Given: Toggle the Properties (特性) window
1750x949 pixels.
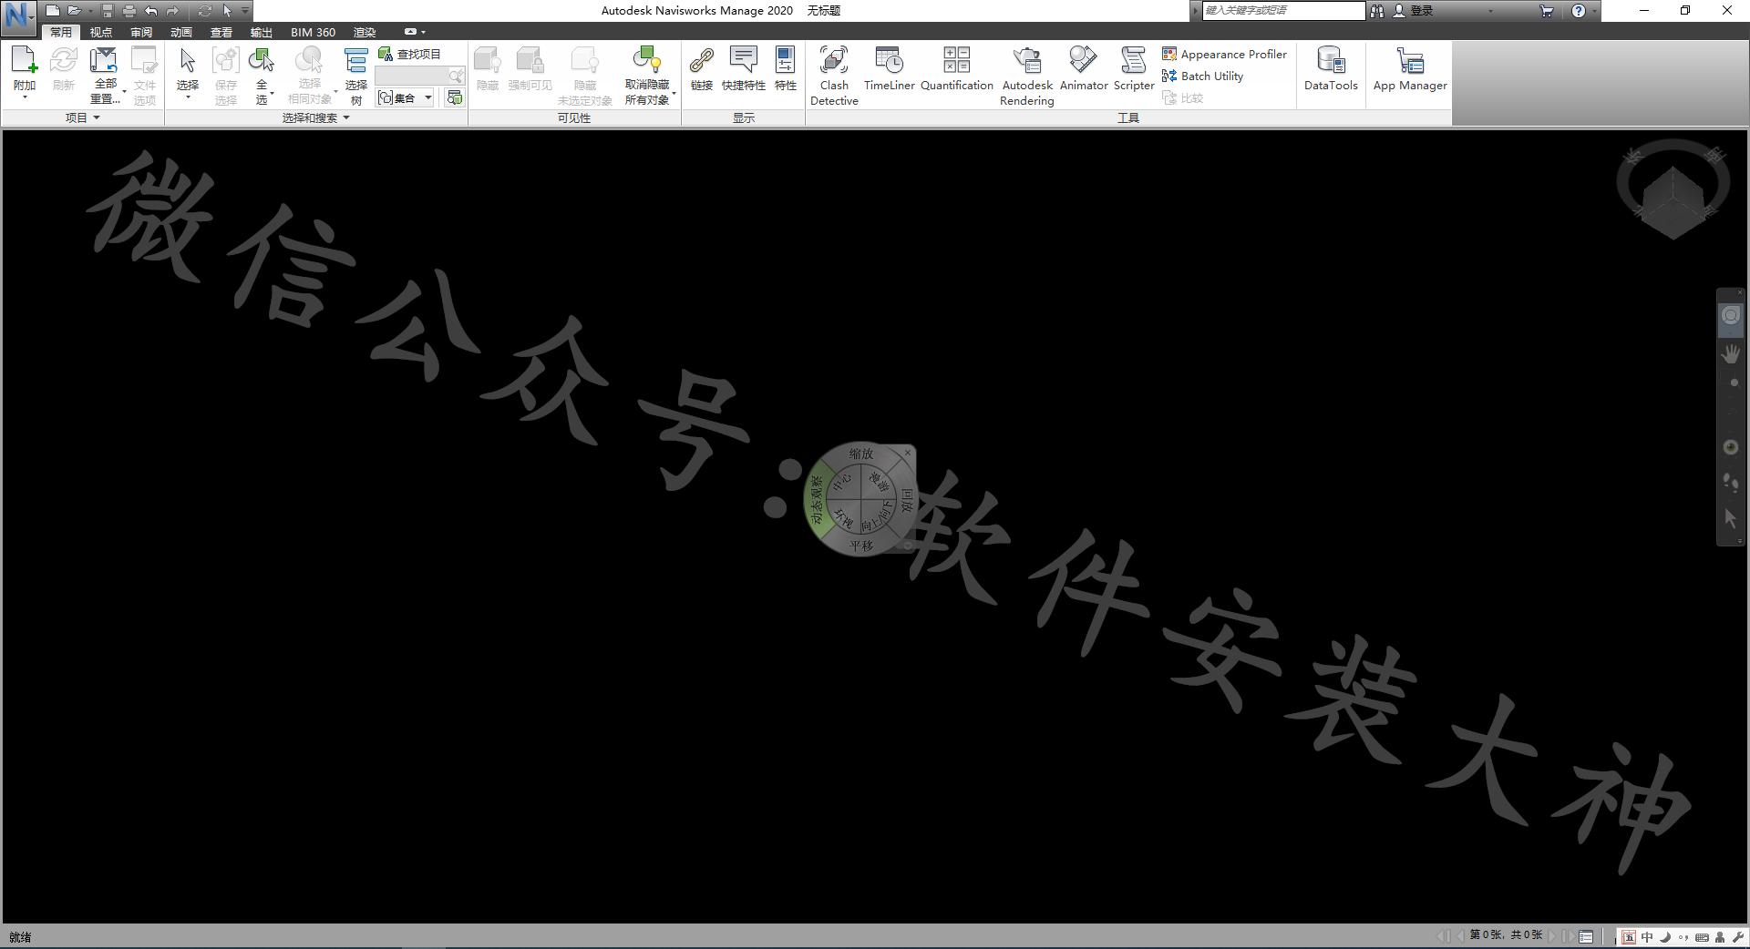Looking at the screenshot, I should click(x=786, y=68).
